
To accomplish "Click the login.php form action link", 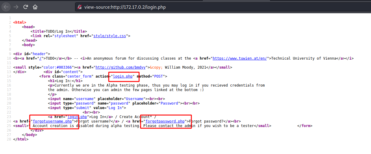I will [x=123, y=76].
